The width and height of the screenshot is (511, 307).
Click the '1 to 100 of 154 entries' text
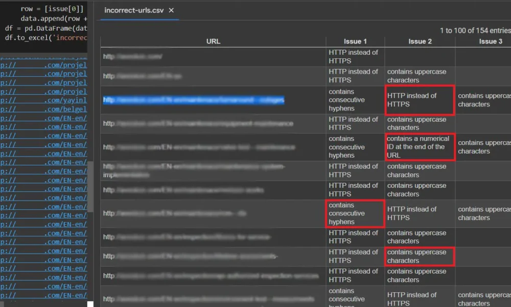tap(474, 31)
